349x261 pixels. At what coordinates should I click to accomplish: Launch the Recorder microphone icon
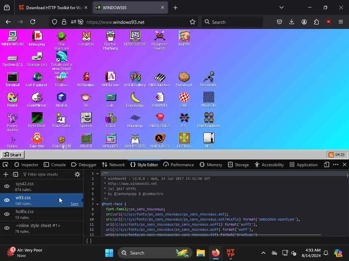209,79
